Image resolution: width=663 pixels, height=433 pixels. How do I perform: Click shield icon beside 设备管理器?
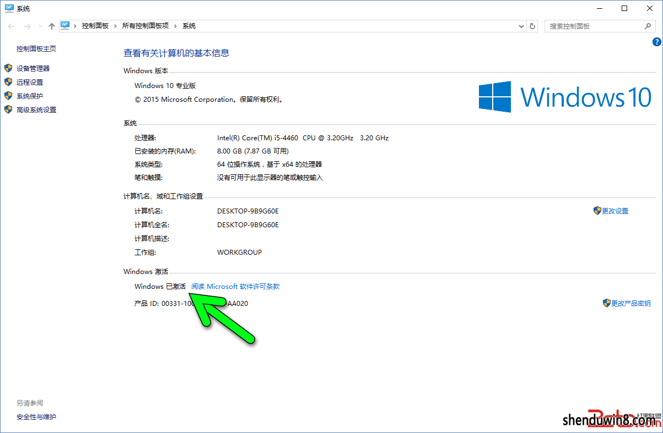(8, 68)
